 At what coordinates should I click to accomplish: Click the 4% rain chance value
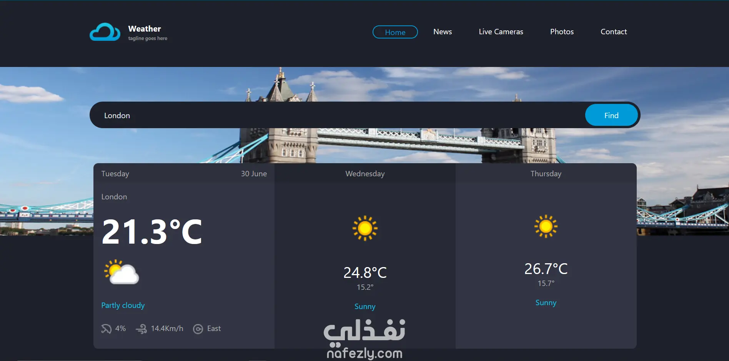click(120, 328)
